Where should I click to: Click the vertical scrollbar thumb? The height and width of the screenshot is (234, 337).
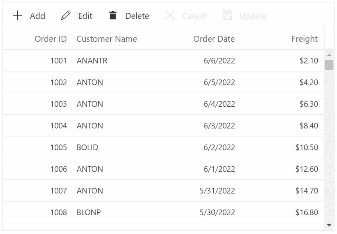(329, 65)
